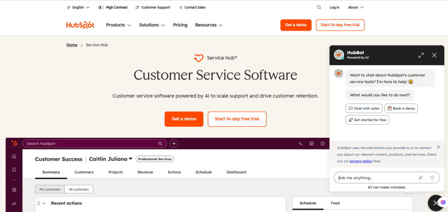This screenshot has width=448, height=212.
Task: Toggle High Contrast mode
Action: pyautogui.click(x=112, y=7)
